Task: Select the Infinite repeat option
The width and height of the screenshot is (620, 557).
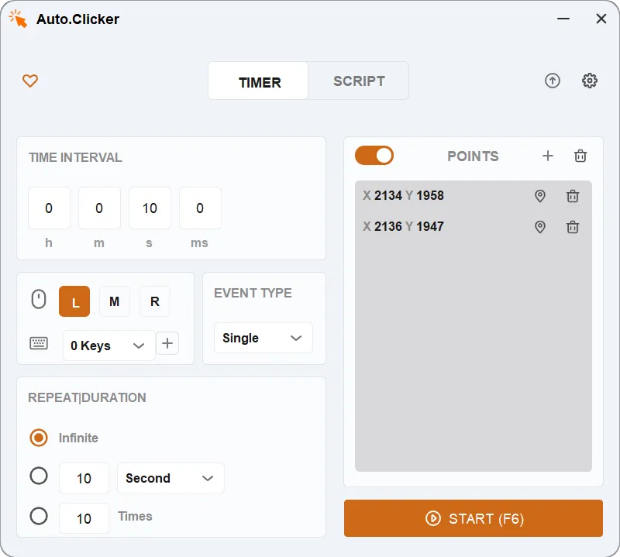Action: pyautogui.click(x=39, y=438)
